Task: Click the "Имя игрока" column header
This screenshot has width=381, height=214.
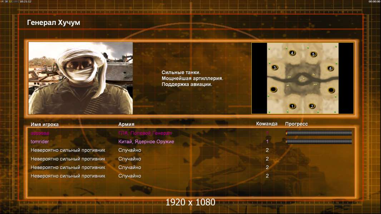Action: coord(44,124)
